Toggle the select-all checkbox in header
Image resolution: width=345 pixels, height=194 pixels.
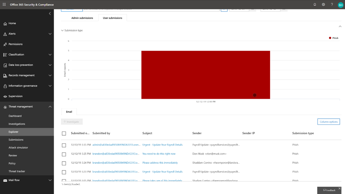pyautogui.click(x=64, y=133)
